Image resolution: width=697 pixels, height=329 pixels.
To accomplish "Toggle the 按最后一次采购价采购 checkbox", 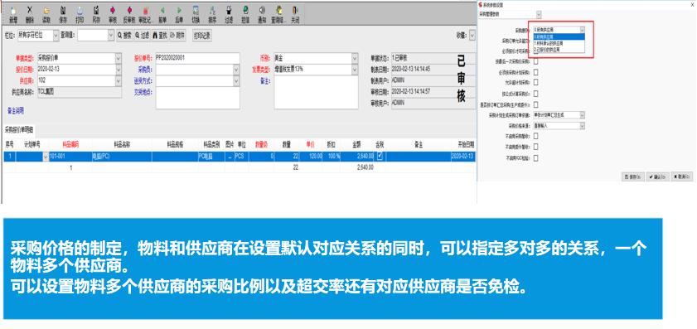I will 535,60.
